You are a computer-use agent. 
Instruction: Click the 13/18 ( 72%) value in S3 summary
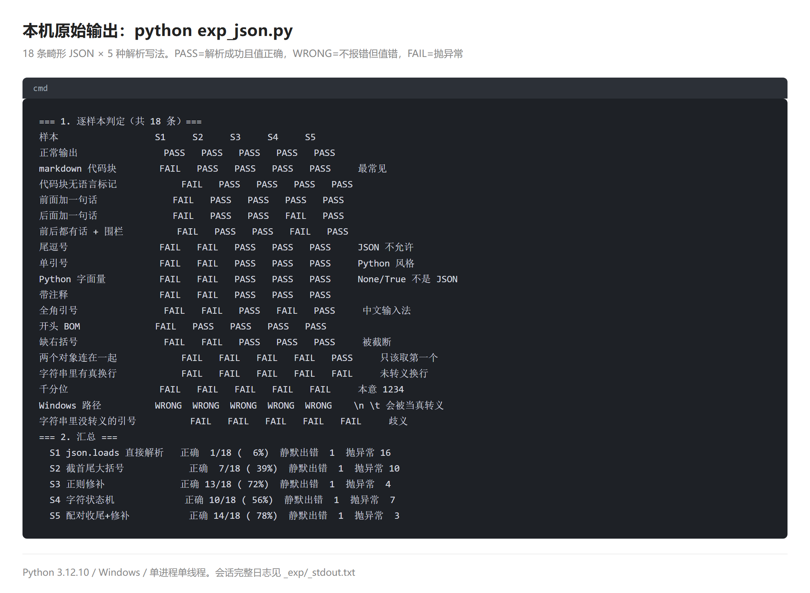pos(237,484)
